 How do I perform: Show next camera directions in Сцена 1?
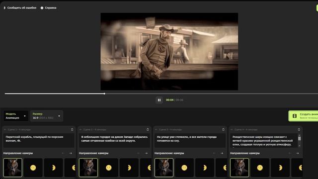(71, 153)
